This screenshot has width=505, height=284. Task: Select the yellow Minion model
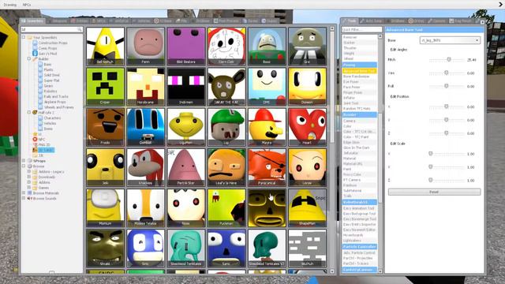click(105, 207)
